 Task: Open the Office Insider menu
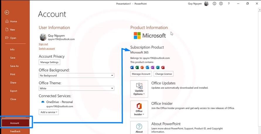click(x=139, y=109)
